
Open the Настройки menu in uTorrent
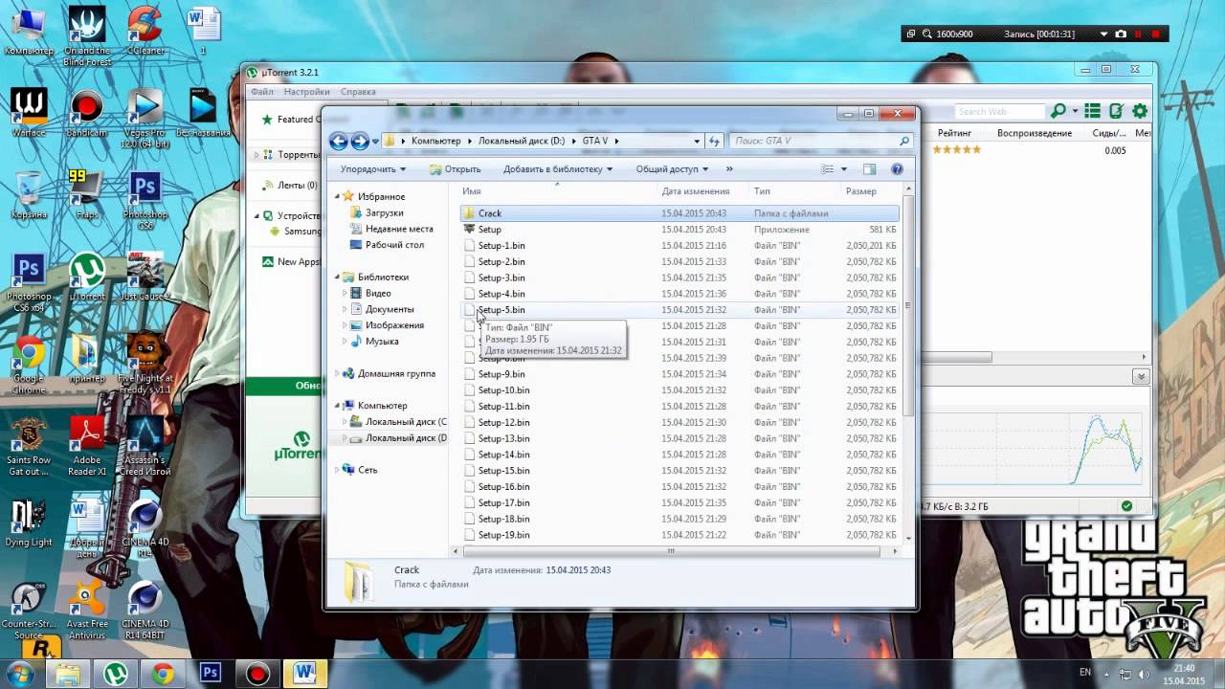(x=306, y=92)
